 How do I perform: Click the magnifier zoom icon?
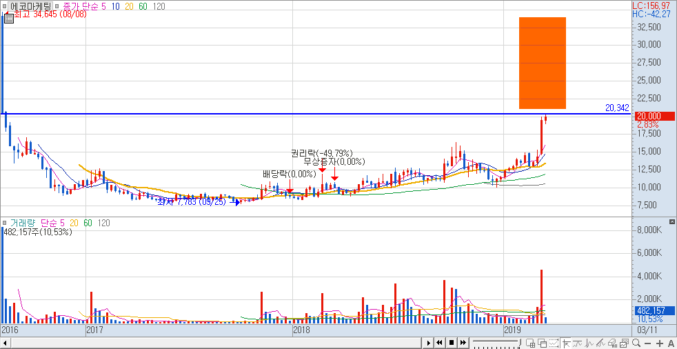coord(636,343)
